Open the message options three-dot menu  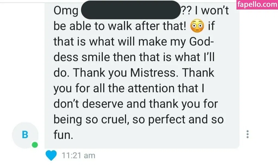point(247,134)
